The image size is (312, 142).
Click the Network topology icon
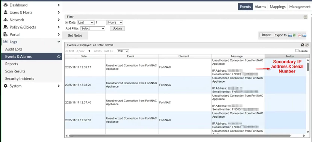6,20
